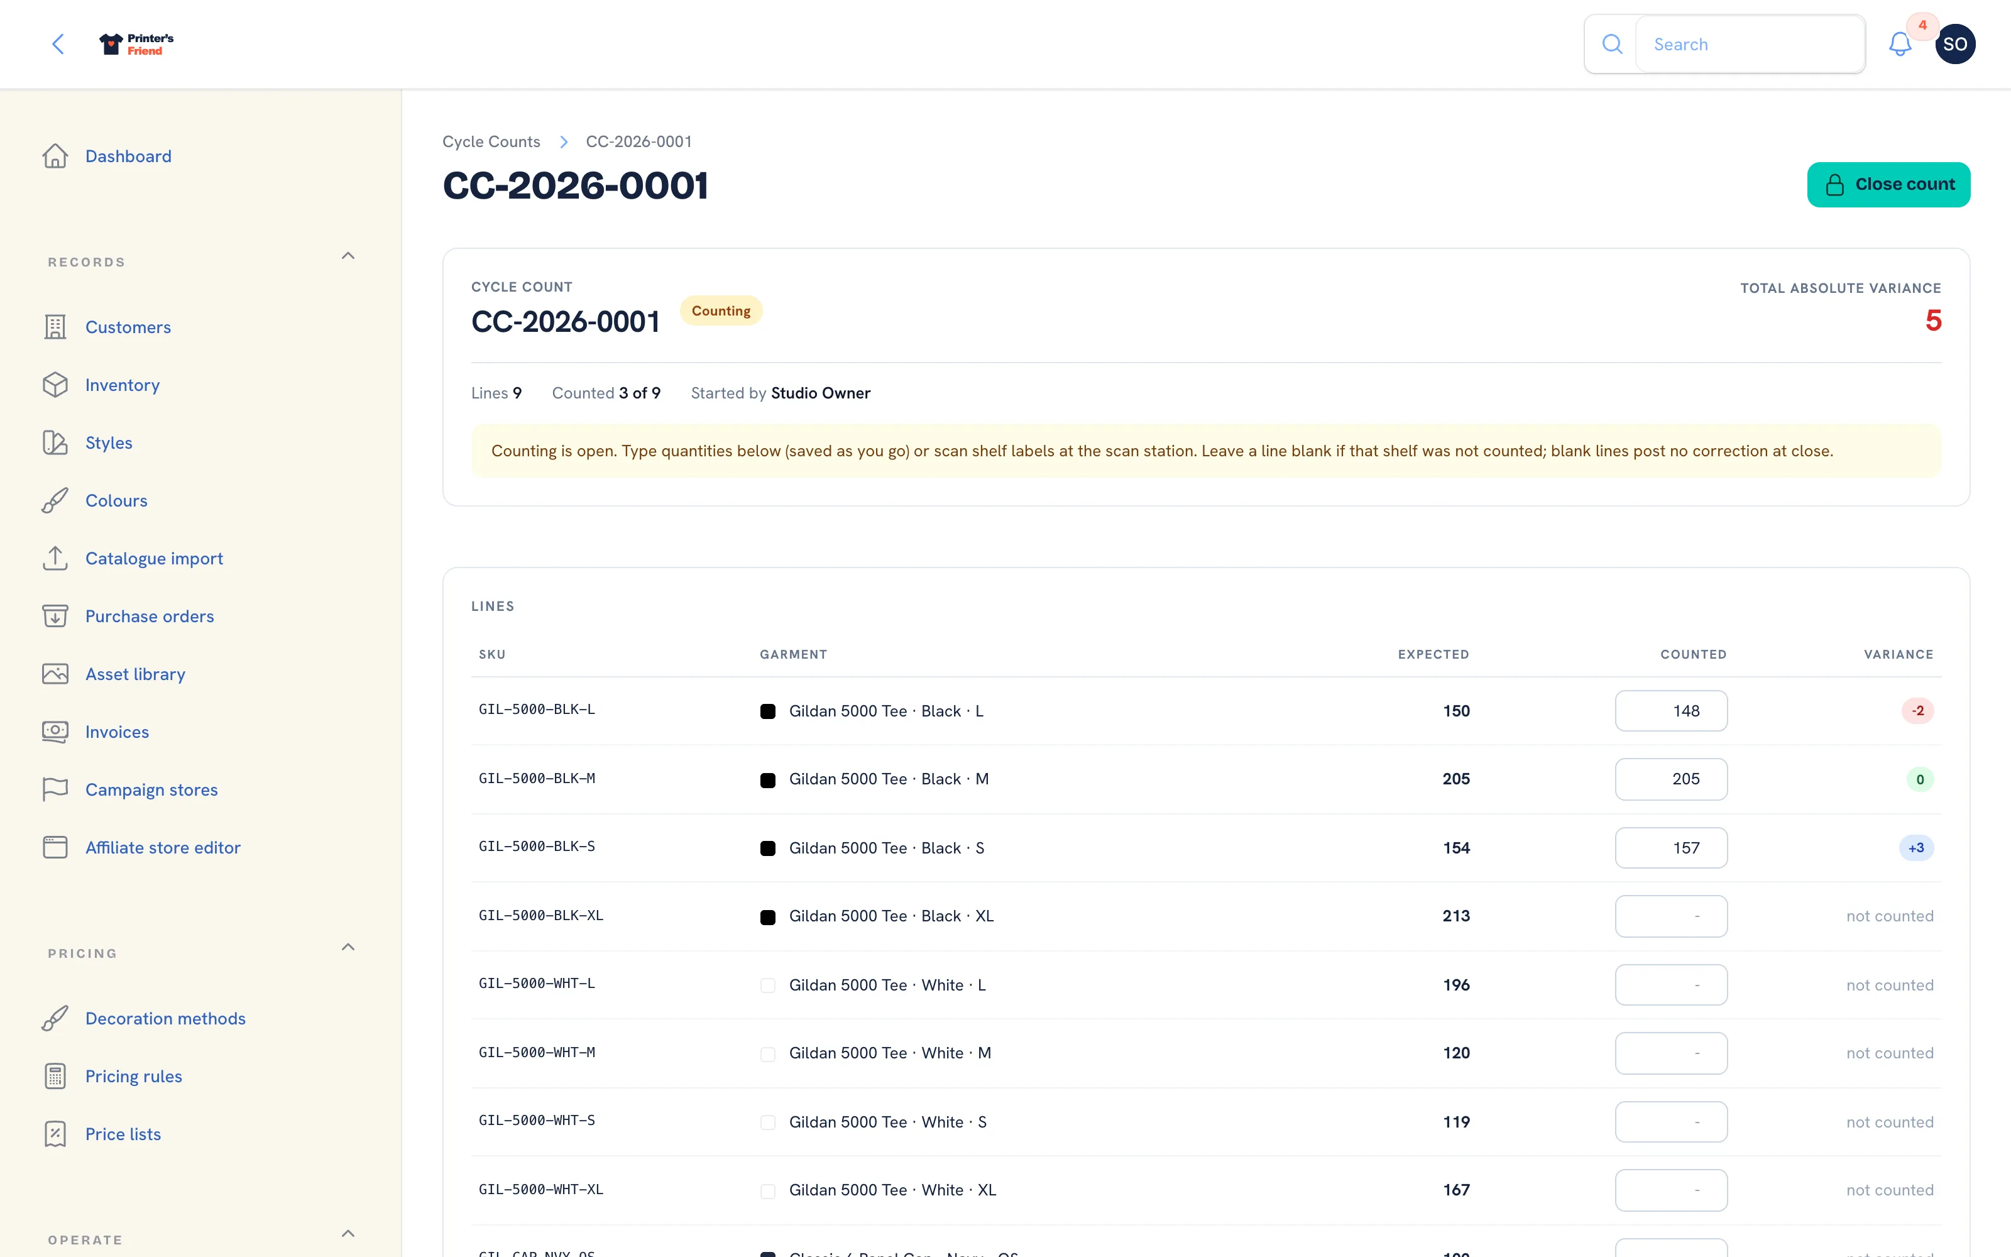The width and height of the screenshot is (2011, 1257).
Task: Focus counted field for GIL-5000-WHT-M
Action: 1671,1053
